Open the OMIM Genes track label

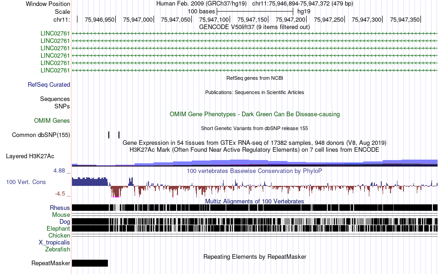pos(52,120)
